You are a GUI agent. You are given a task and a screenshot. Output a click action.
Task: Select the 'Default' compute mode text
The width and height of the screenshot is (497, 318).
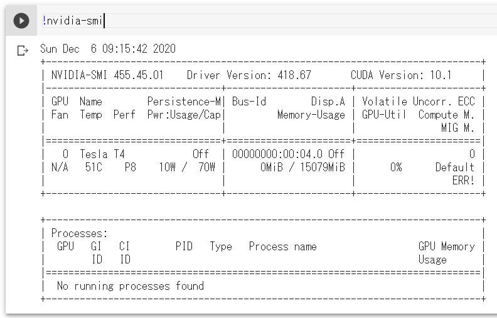pos(455,167)
